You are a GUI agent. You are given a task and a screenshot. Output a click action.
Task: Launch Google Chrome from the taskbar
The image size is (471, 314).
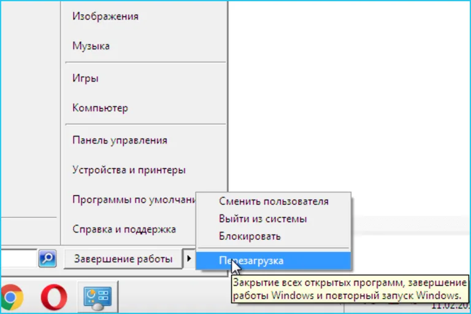(x=11, y=297)
